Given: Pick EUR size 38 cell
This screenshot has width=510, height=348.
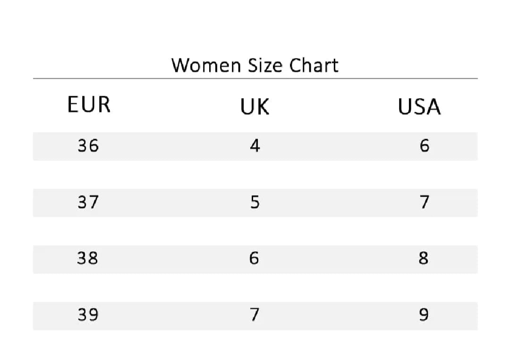Looking at the screenshot, I should tap(88, 259).
